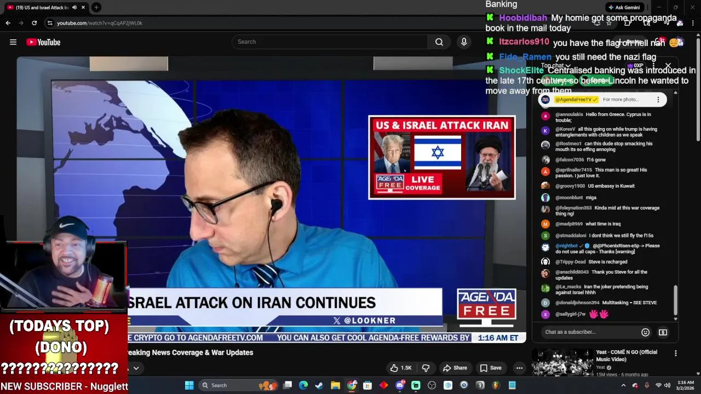Close the '(19) US and Israel Attack' tab

click(x=83, y=7)
